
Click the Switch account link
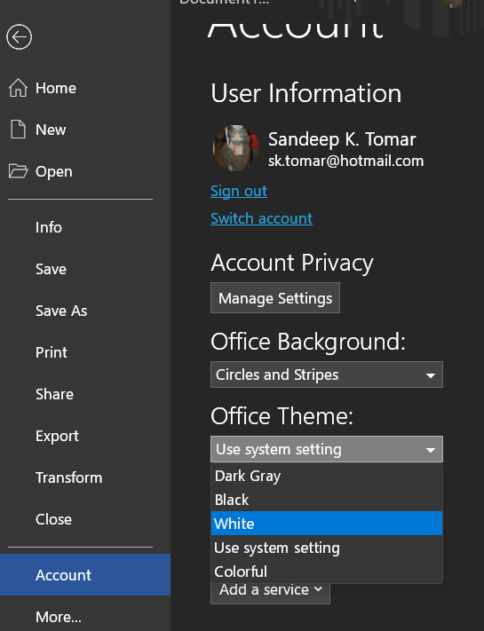point(261,218)
